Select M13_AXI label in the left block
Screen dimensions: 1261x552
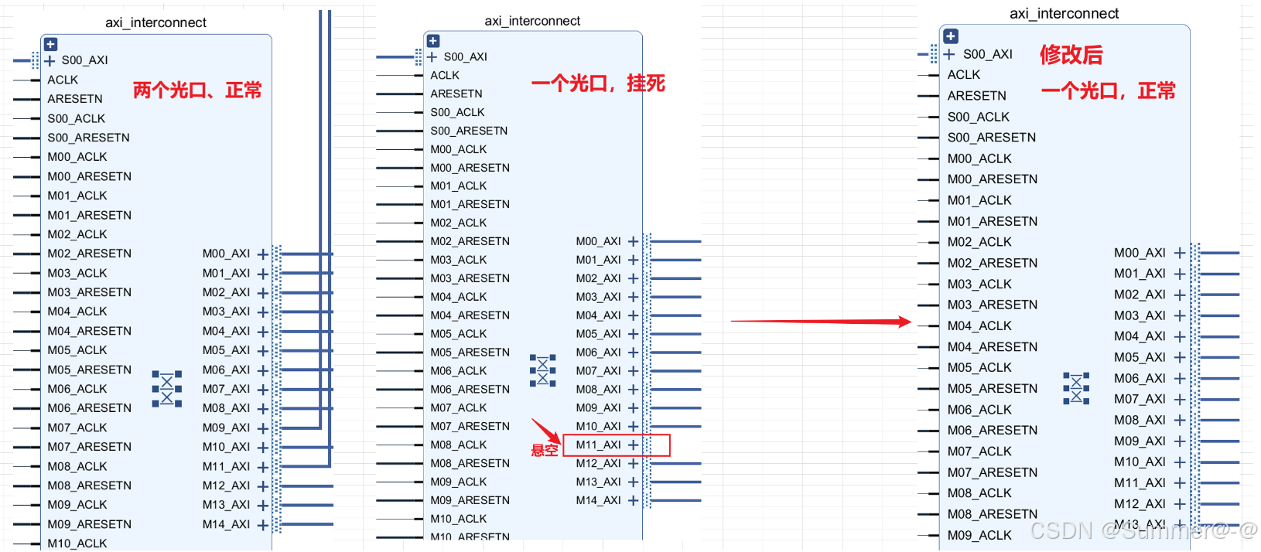227,505
